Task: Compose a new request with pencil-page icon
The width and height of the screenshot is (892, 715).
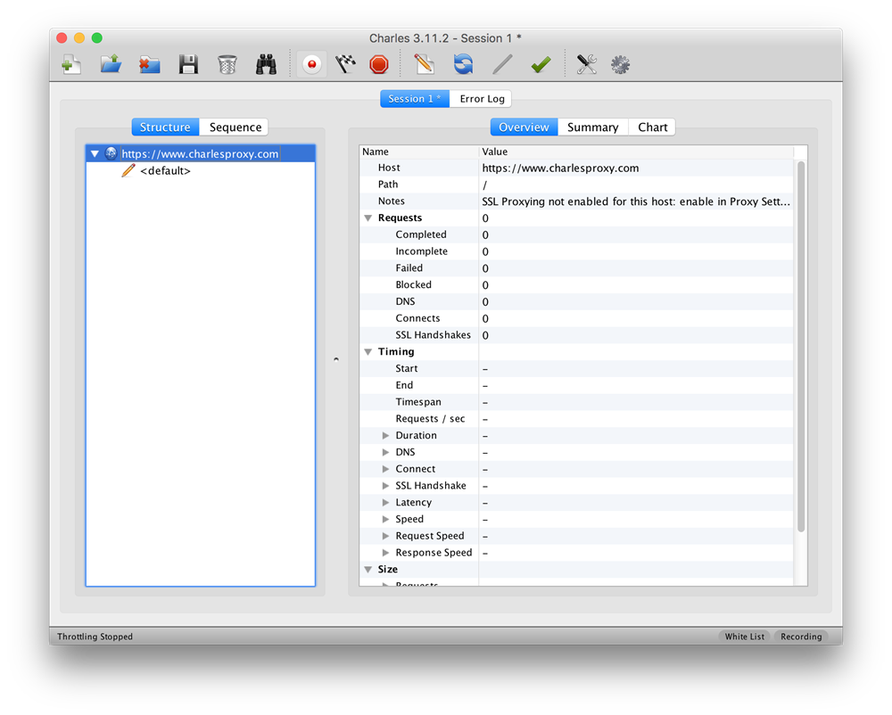Action: point(424,64)
